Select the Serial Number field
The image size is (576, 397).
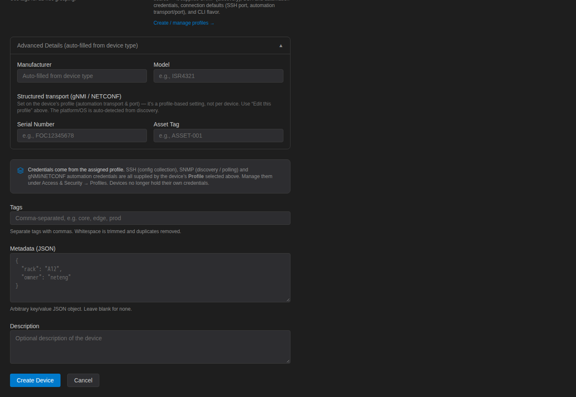tap(82, 136)
